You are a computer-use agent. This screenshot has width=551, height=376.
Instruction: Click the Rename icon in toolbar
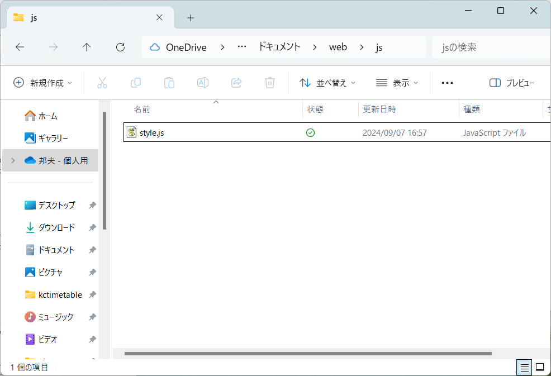pos(202,83)
